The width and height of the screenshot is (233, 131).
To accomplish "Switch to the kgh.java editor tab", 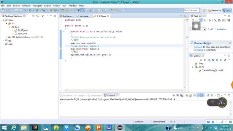I will [x=66, y=16].
